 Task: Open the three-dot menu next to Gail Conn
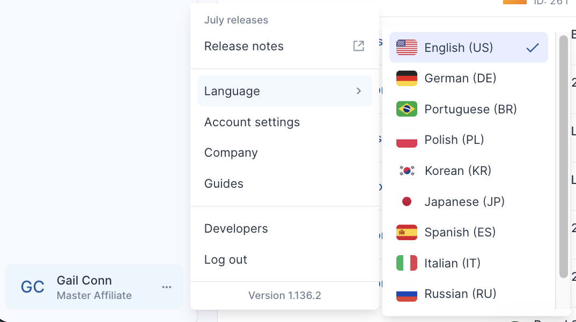click(x=167, y=287)
